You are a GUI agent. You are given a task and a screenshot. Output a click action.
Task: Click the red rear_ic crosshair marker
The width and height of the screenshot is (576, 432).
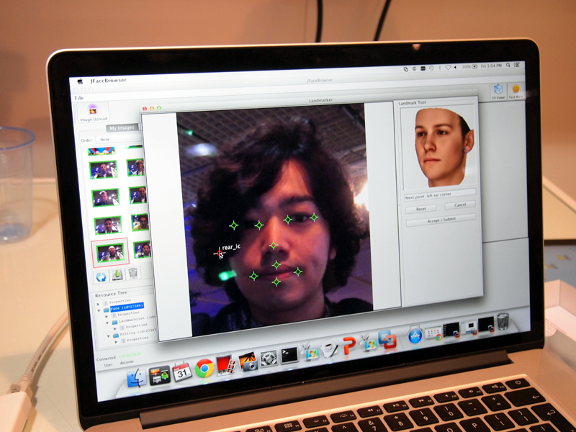click(x=220, y=253)
